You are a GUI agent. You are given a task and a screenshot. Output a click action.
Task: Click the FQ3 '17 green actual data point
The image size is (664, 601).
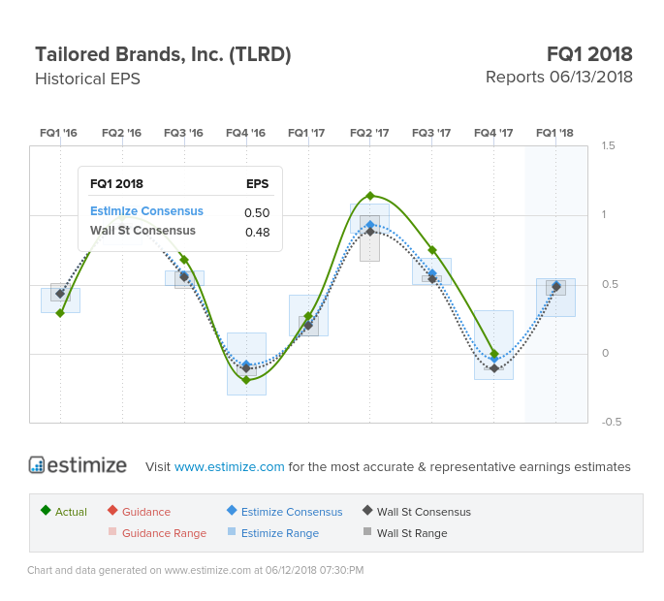tap(432, 250)
